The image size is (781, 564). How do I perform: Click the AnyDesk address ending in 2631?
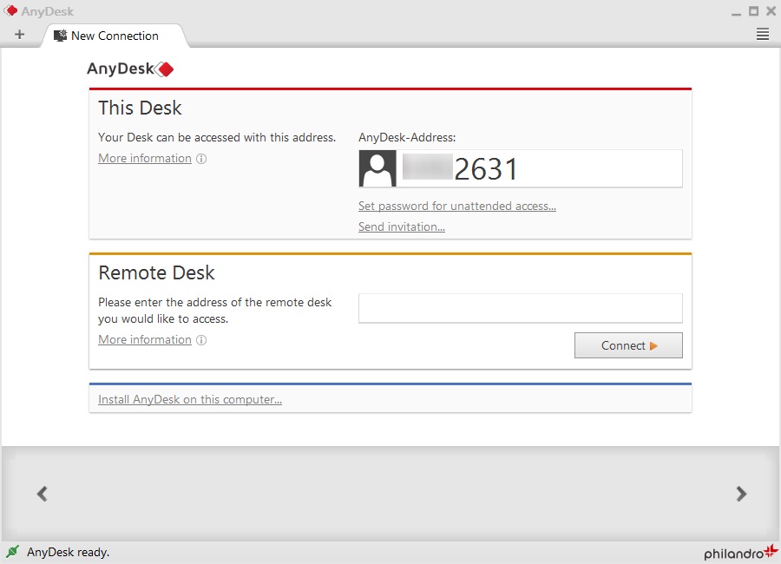(460, 169)
